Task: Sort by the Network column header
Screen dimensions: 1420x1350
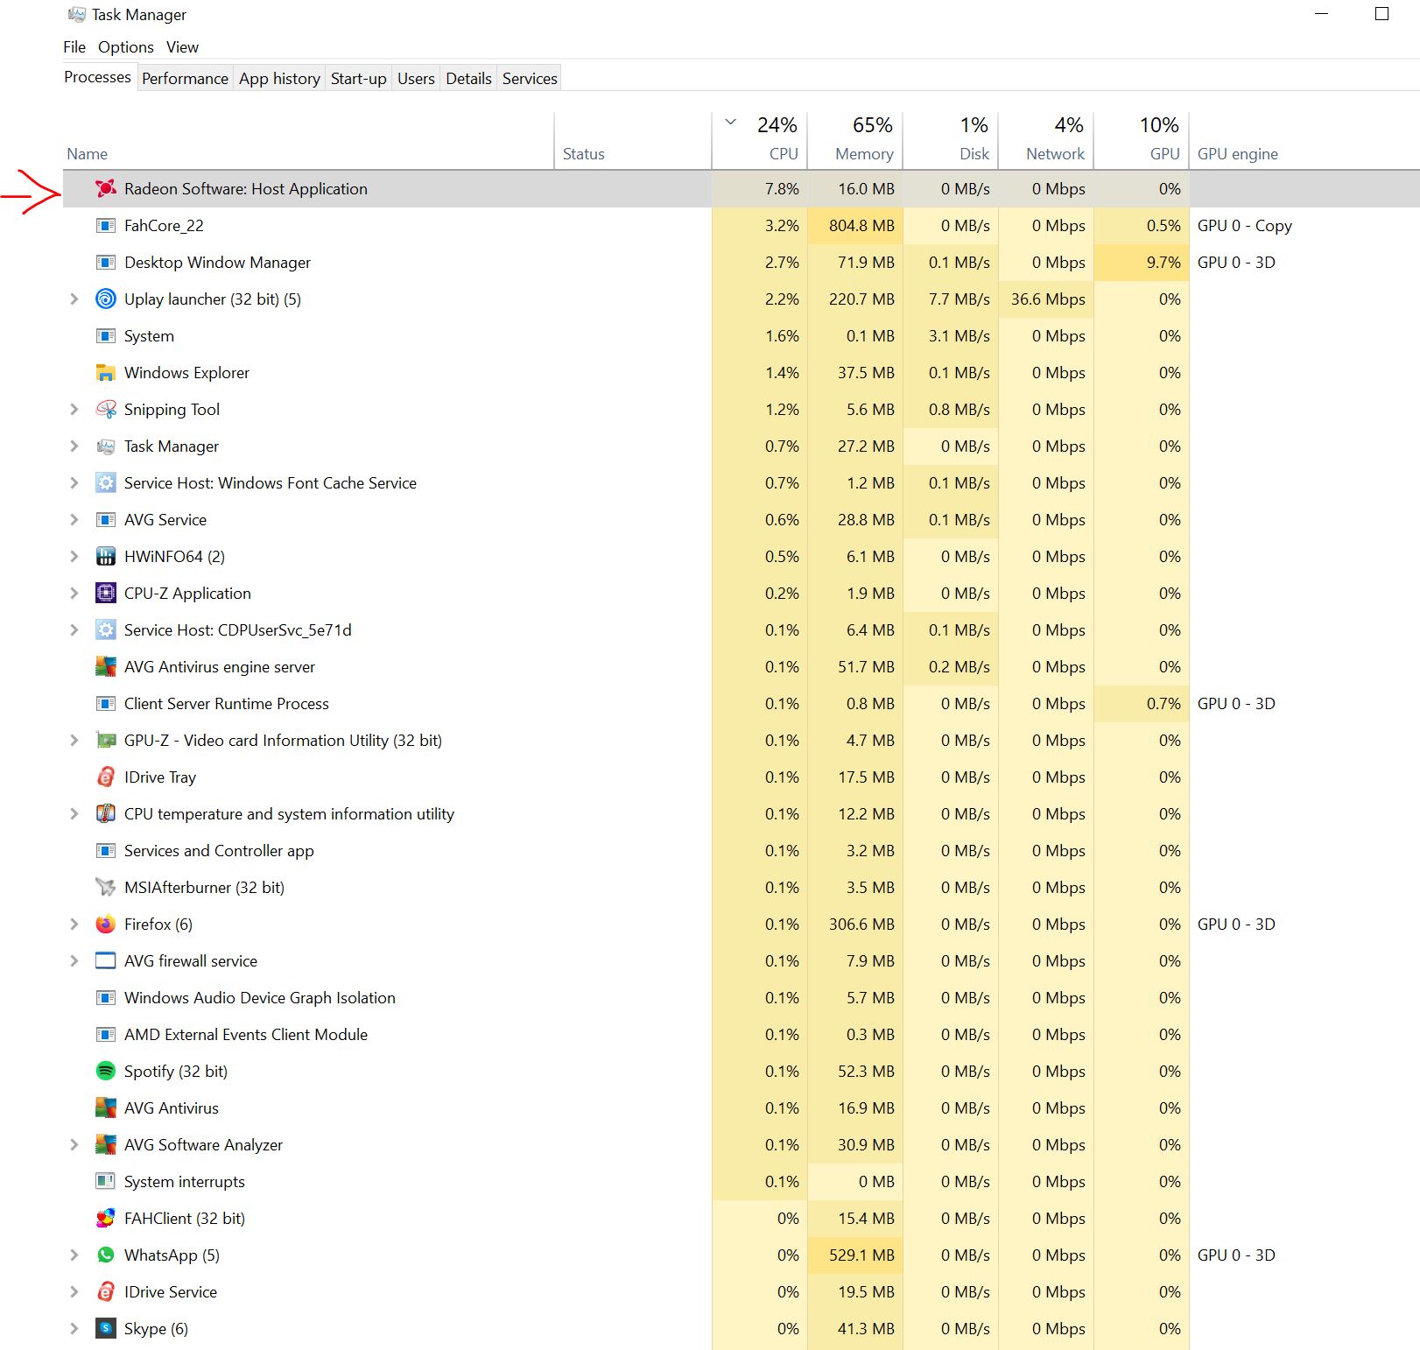Action: point(1046,141)
